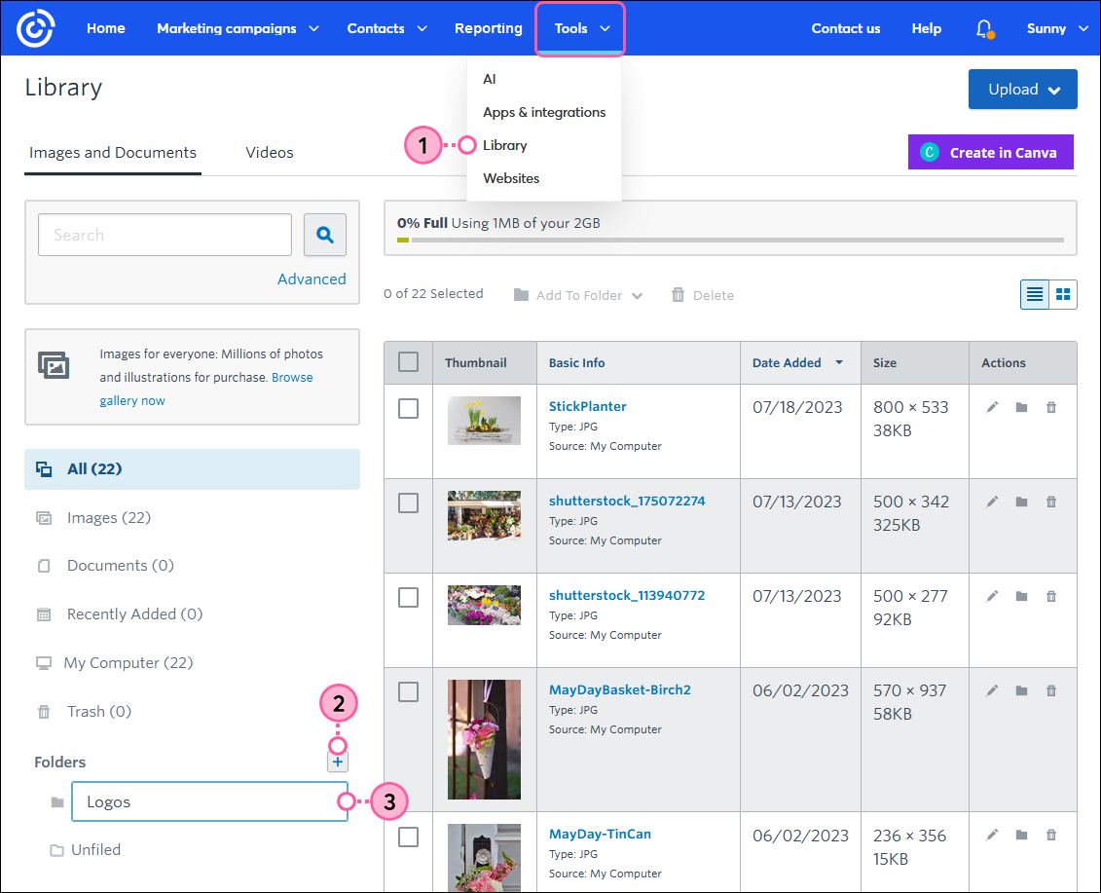Screen dimensions: 1101x893
Task: Choose Apps & integrations menu item
Action: [544, 112]
